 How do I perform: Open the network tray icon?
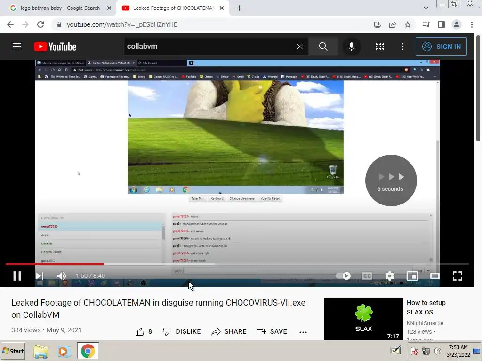(426, 351)
